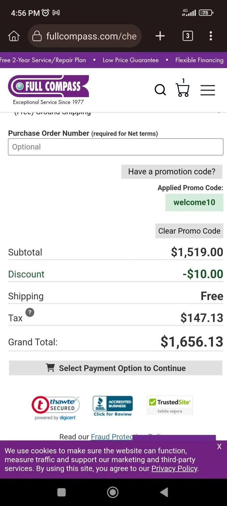
Task: Open the hamburger navigation menu
Action: point(208,90)
